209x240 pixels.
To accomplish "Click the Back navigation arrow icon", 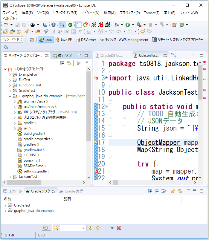I will pyautogui.click(x=119, y=31).
